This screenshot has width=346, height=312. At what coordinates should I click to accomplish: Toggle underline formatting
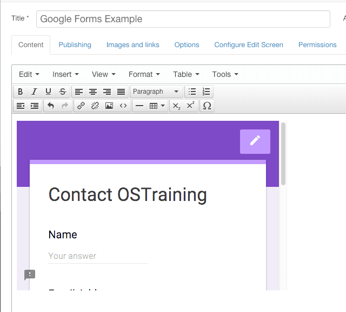[x=48, y=92]
